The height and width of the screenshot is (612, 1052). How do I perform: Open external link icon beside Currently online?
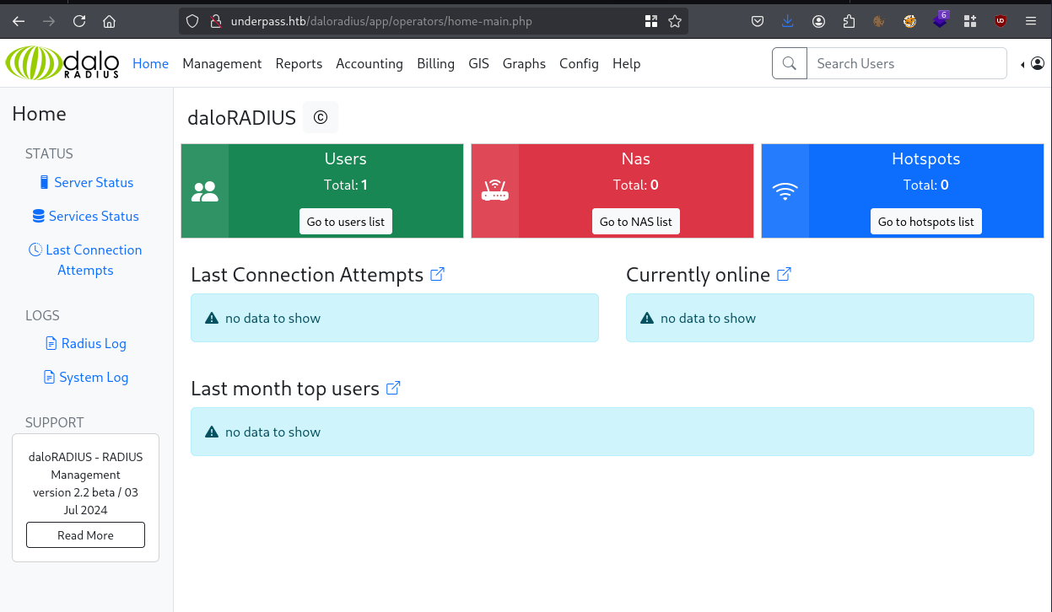coord(784,274)
